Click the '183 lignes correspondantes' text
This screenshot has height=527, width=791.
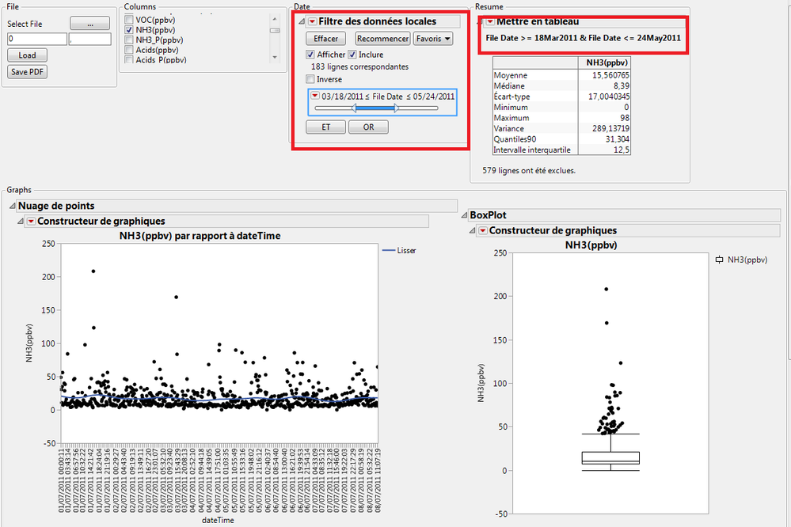coord(359,66)
